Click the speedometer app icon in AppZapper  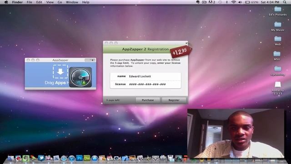point(80,77)
